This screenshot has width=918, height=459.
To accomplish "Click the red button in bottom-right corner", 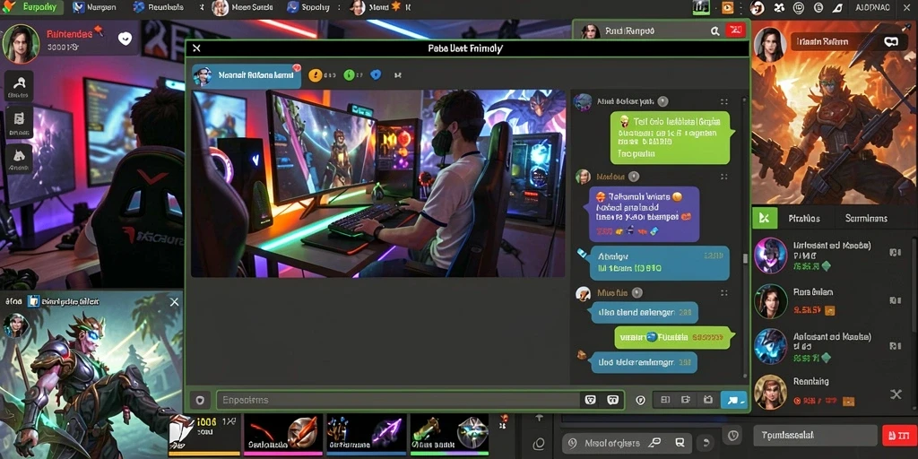I will click(x=896, y=436).
